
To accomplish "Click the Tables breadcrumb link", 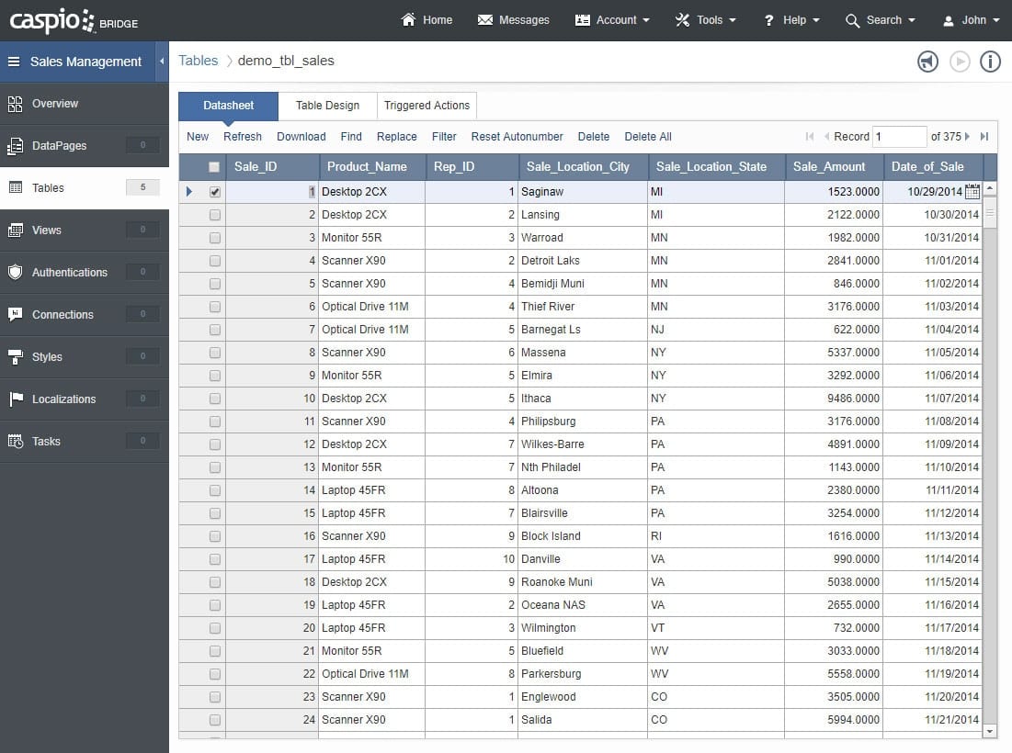I will (x=199, y=61).
